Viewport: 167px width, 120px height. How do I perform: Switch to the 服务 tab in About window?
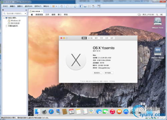(112, 38)
